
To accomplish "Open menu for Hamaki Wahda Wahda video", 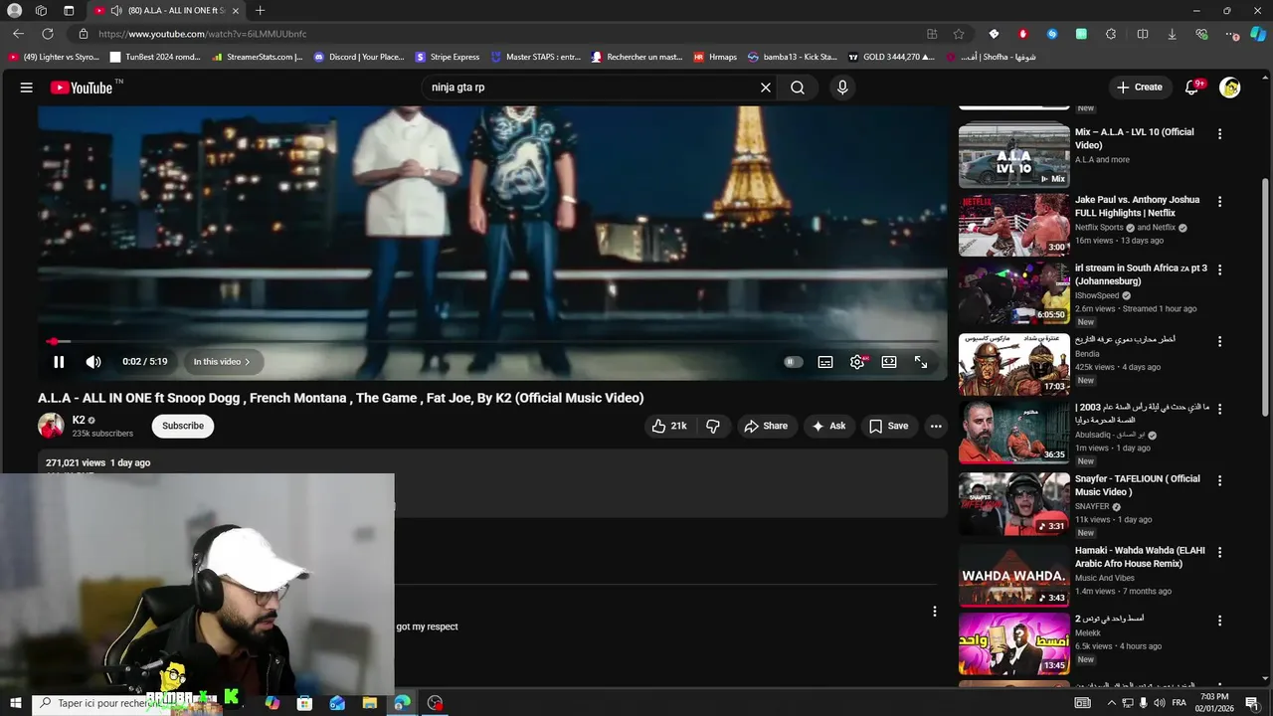I will [1219, 551].
